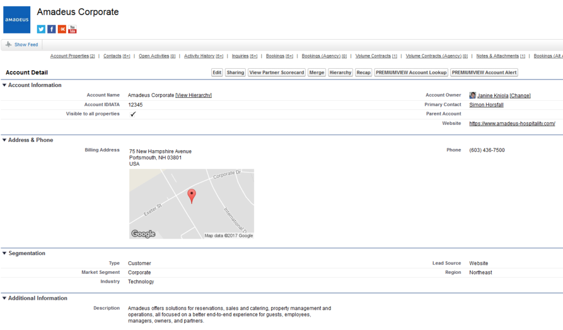Jump to Open Activities related list

click(157, 56)
